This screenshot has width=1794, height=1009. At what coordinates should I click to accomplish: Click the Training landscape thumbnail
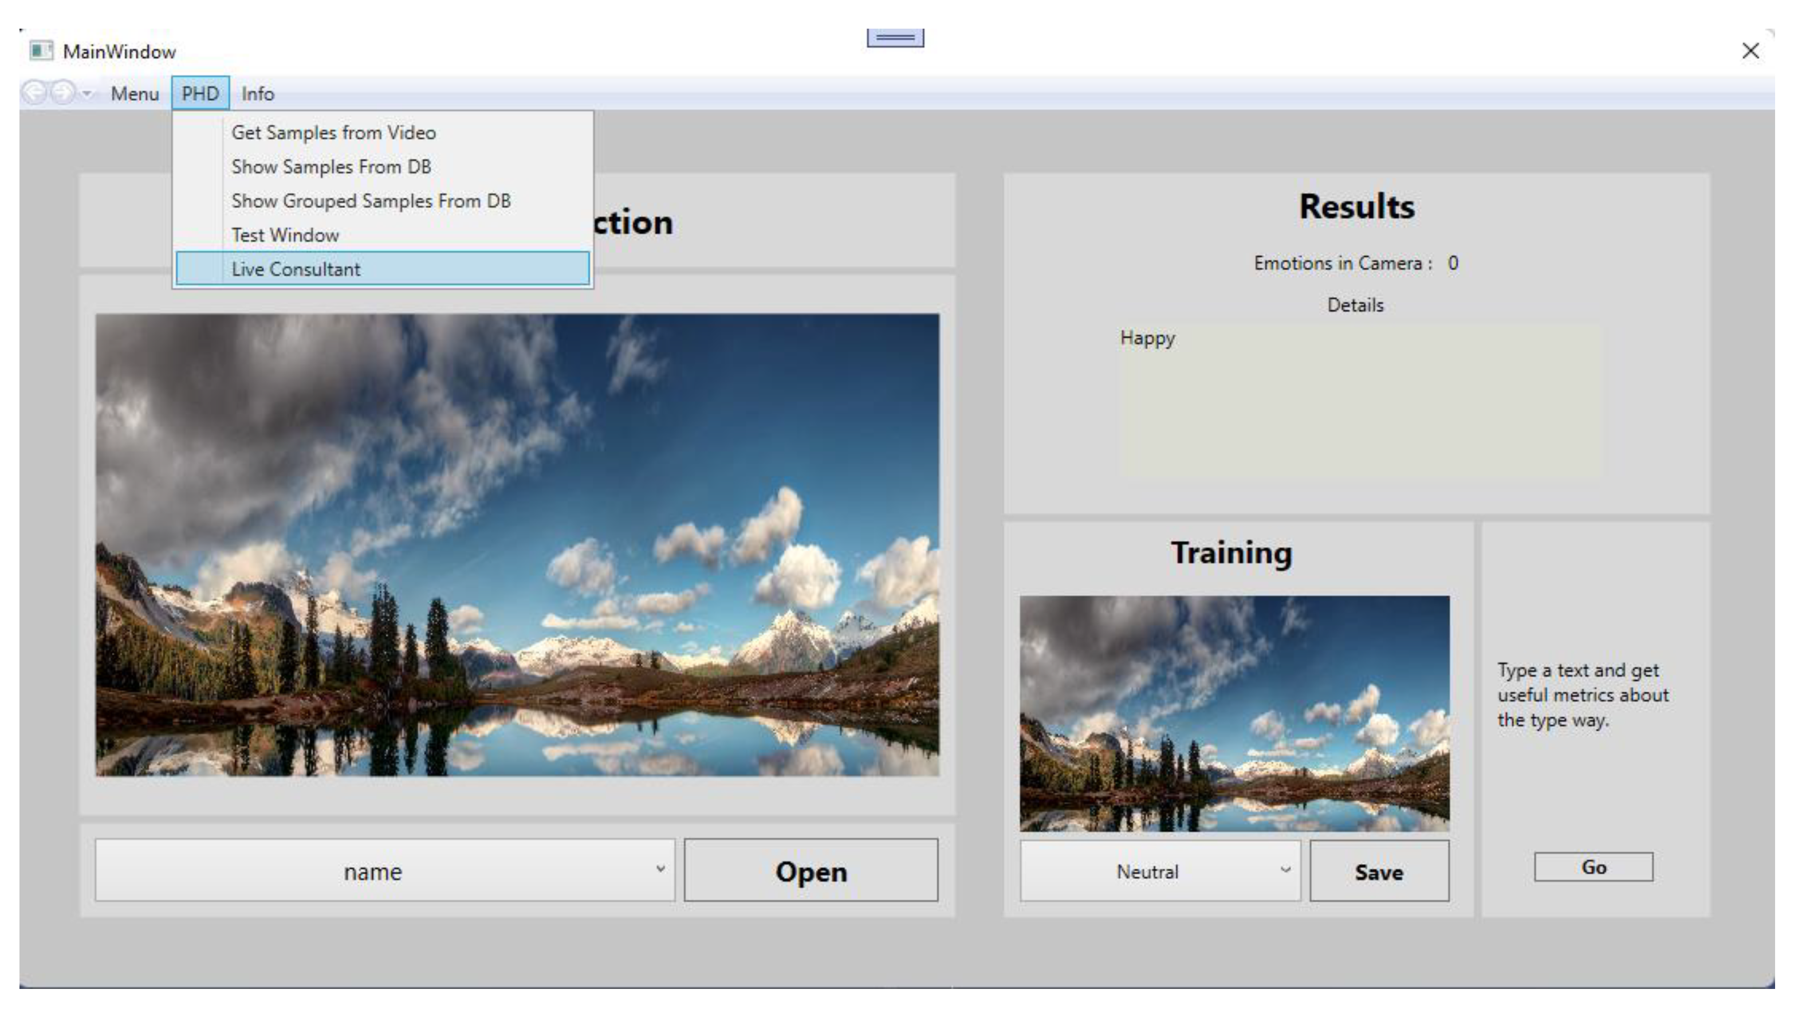(1234, 713)
